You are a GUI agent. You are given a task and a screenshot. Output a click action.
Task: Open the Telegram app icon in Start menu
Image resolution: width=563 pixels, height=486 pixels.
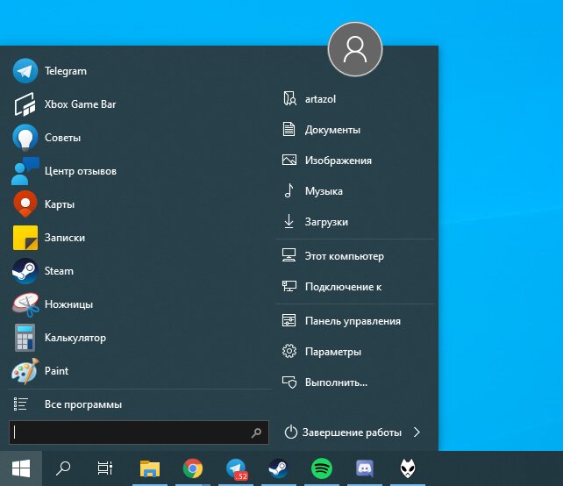pyautogui.click(x=25, y=71)
